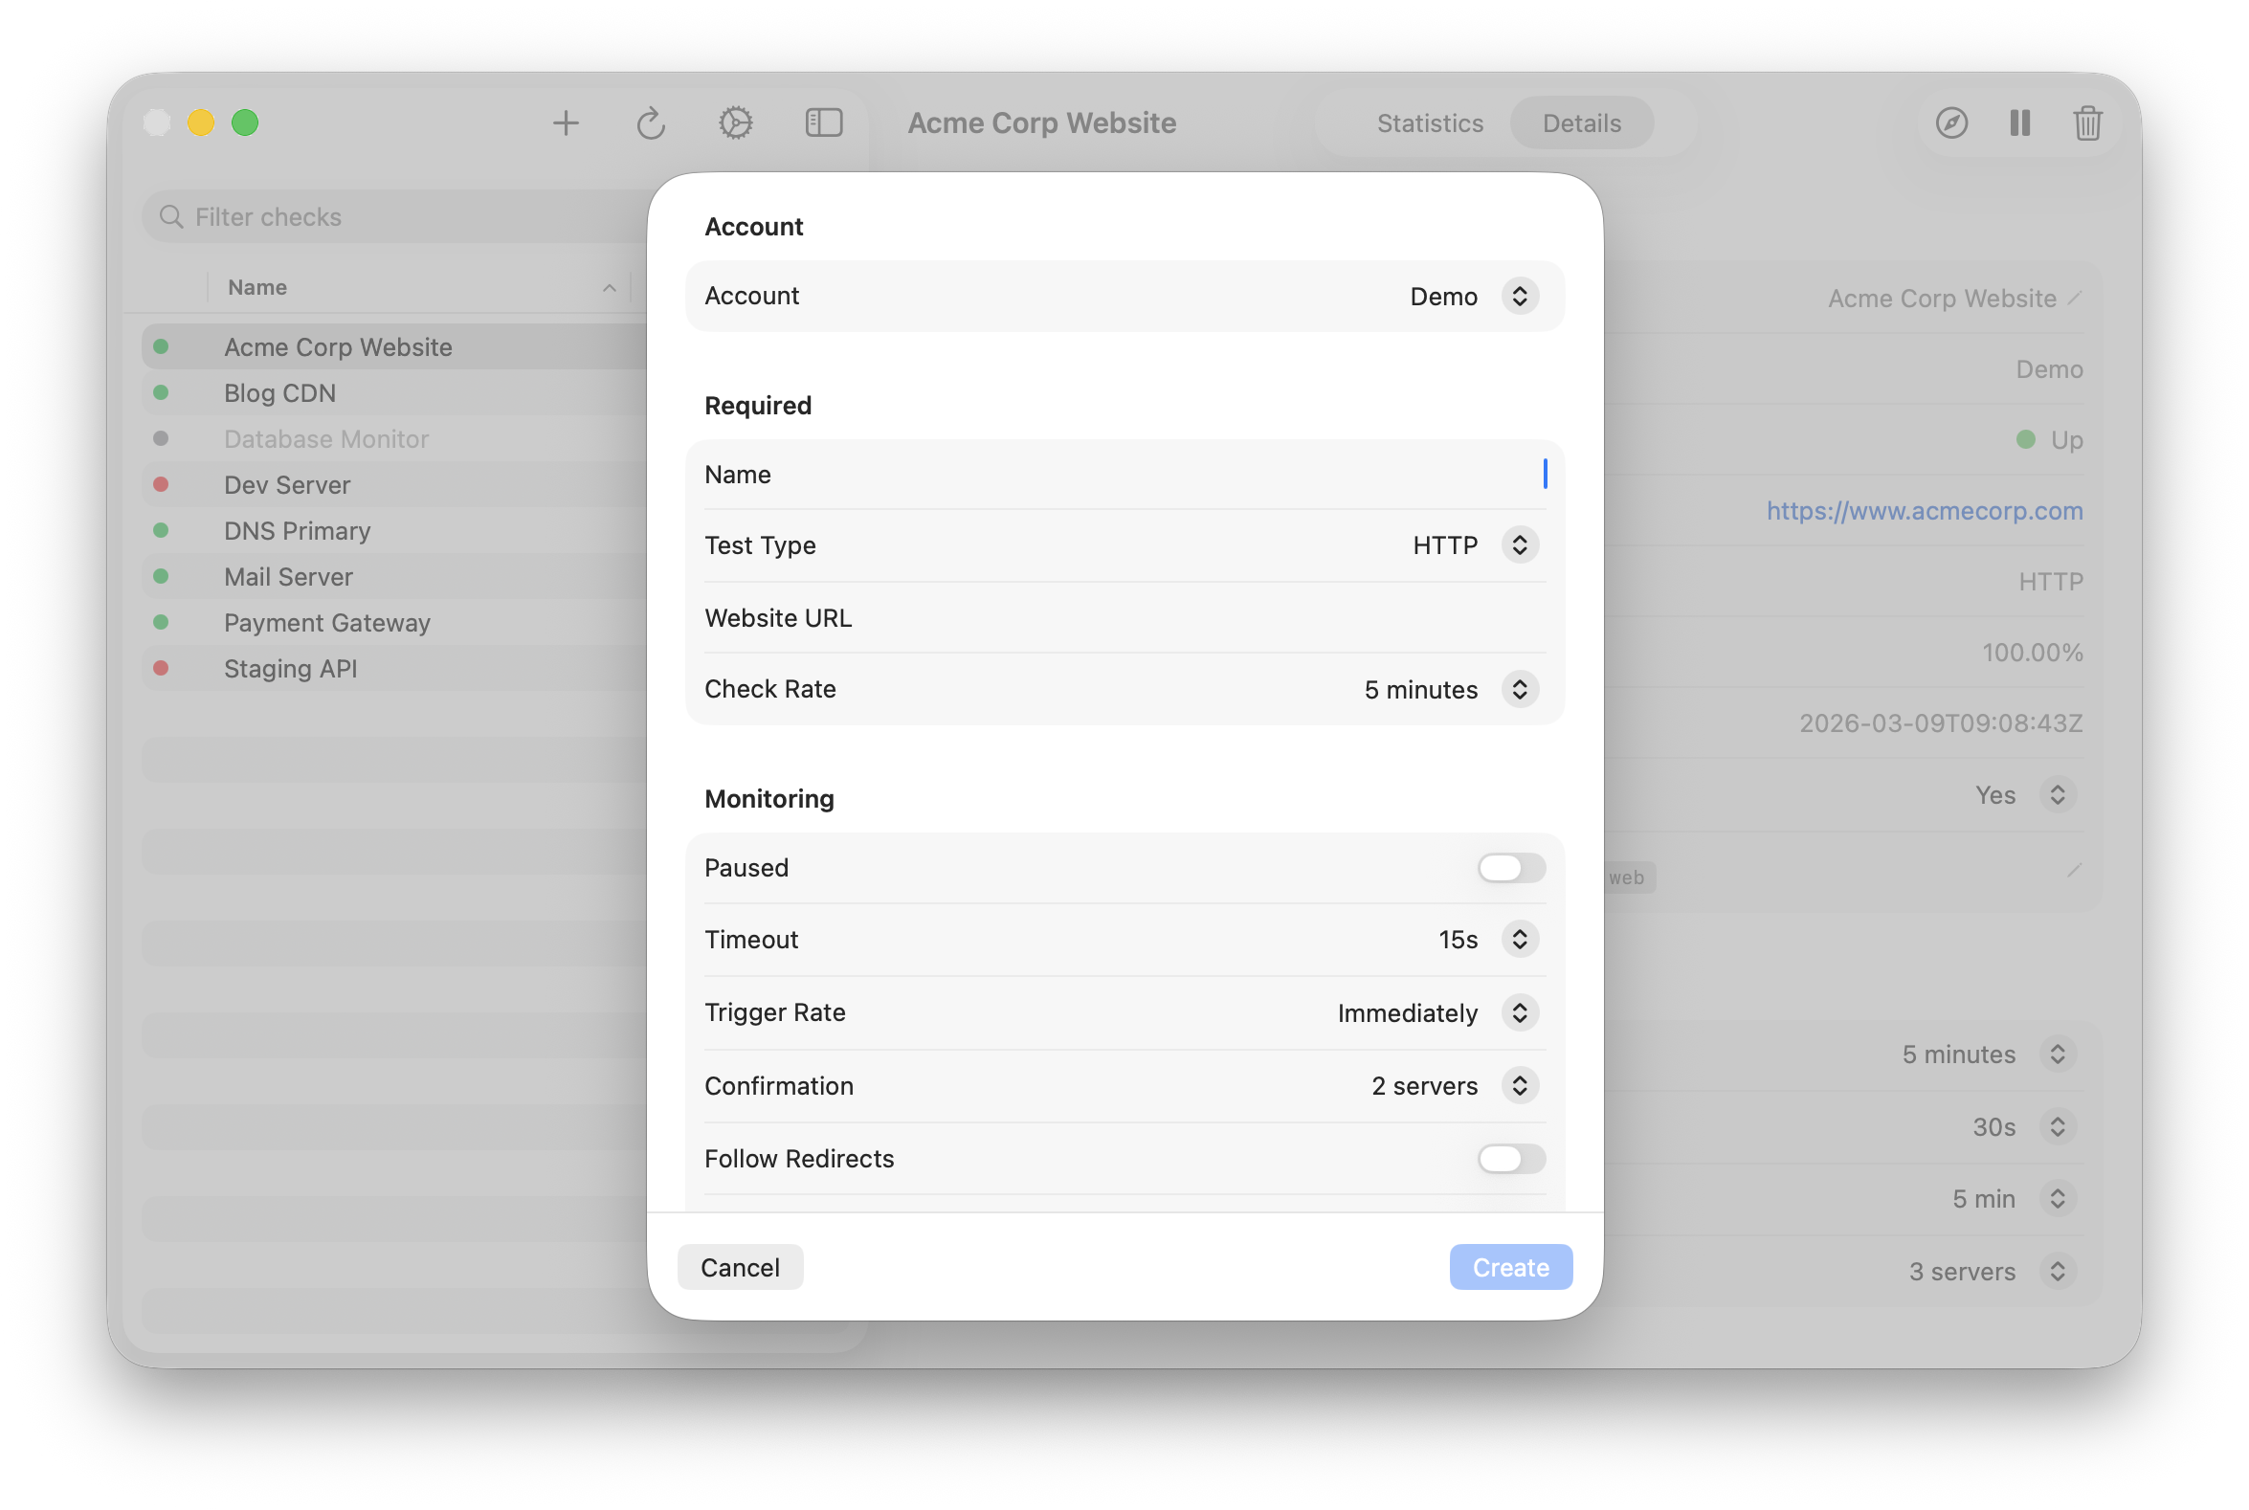Screen dimensions: 2249x1510
Task: Change Timeout using the 15s selector
Action: [1519, 939]
